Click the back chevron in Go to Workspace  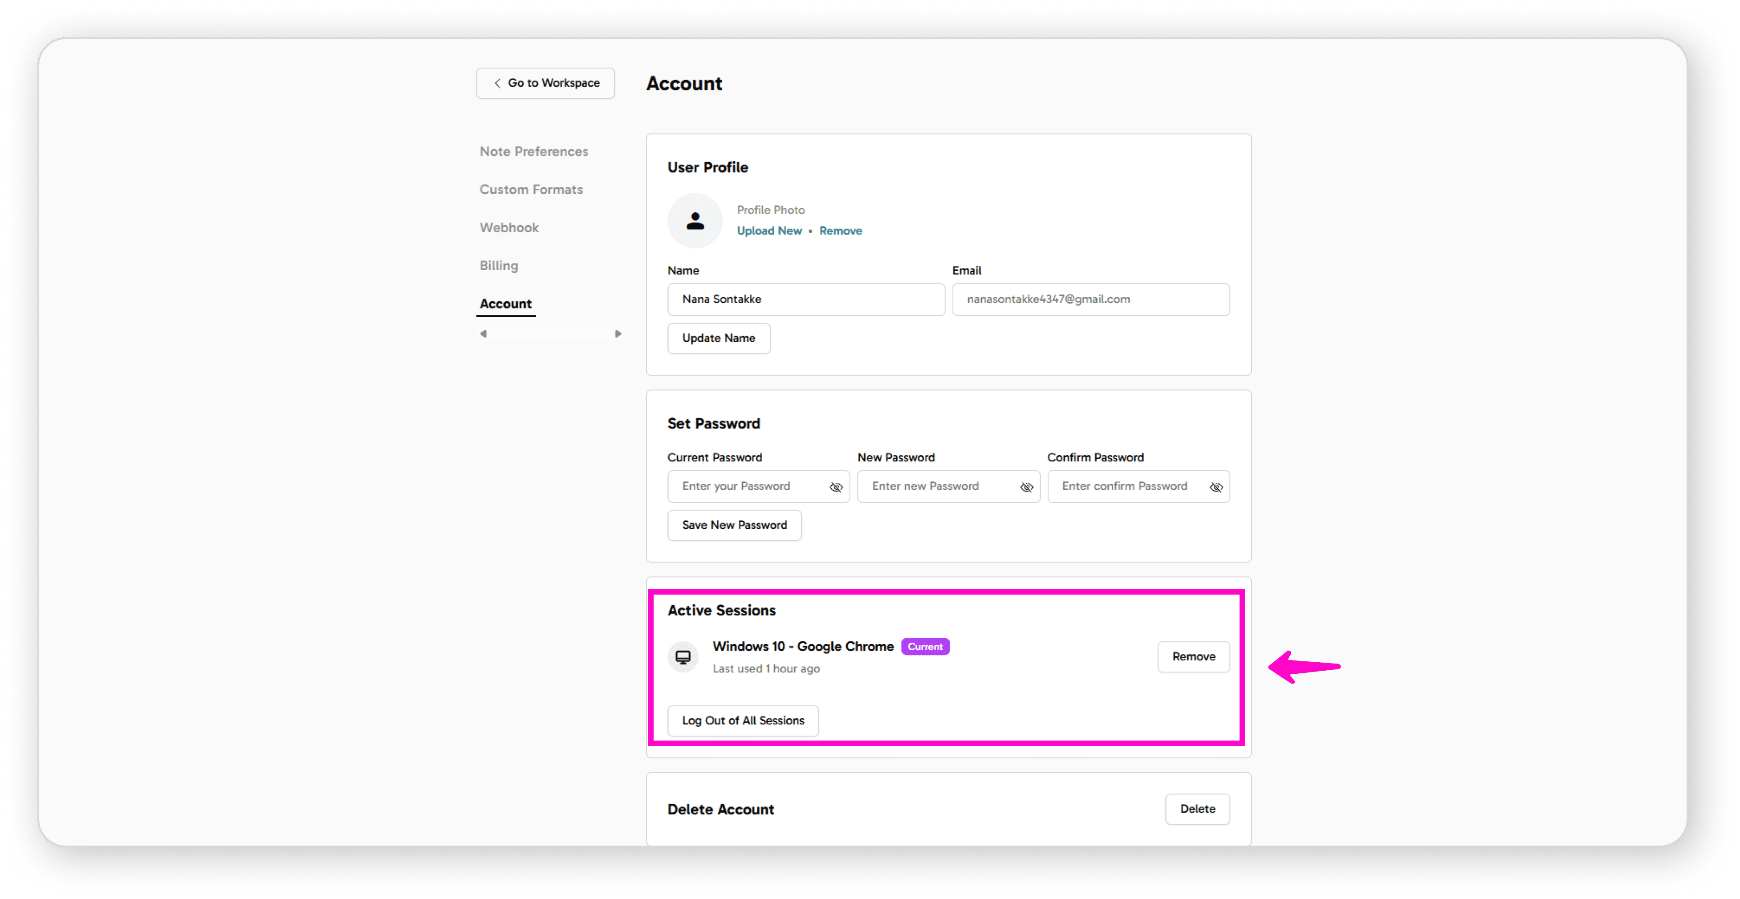click(x=497, y=83)
